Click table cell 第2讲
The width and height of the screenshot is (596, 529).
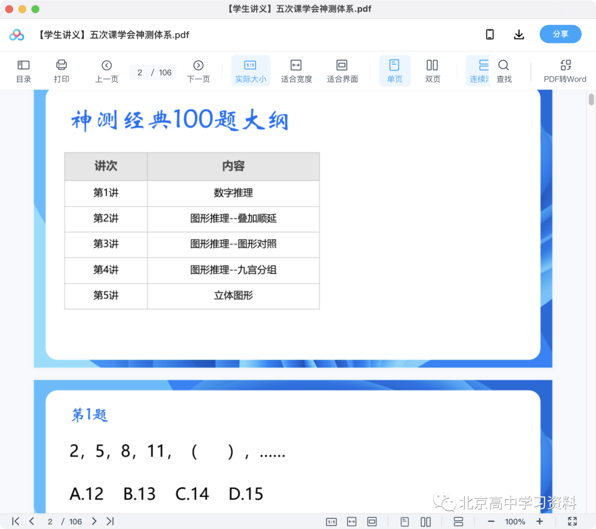[106, 218]
